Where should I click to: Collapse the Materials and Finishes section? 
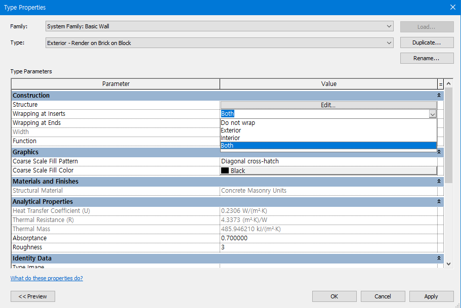(439, 182)
